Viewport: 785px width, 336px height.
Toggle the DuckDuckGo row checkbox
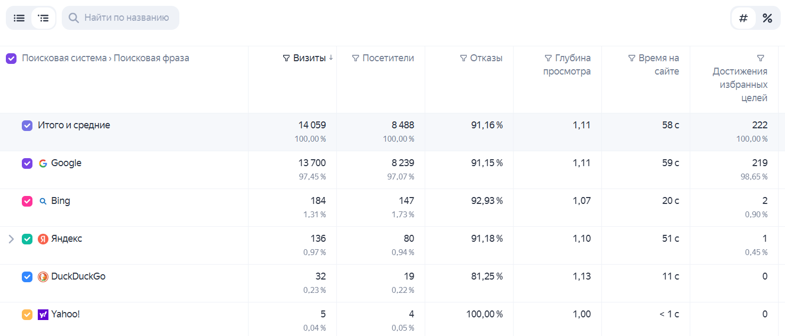pyautogui.click(x=27, y=277)
